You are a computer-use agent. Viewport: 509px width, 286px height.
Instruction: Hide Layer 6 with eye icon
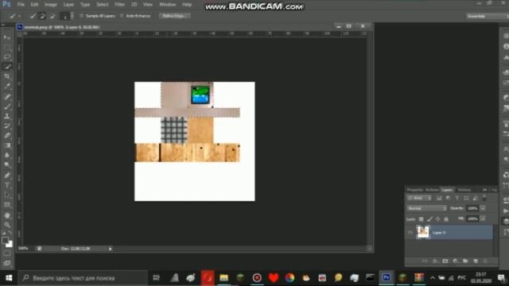[410, 233]
